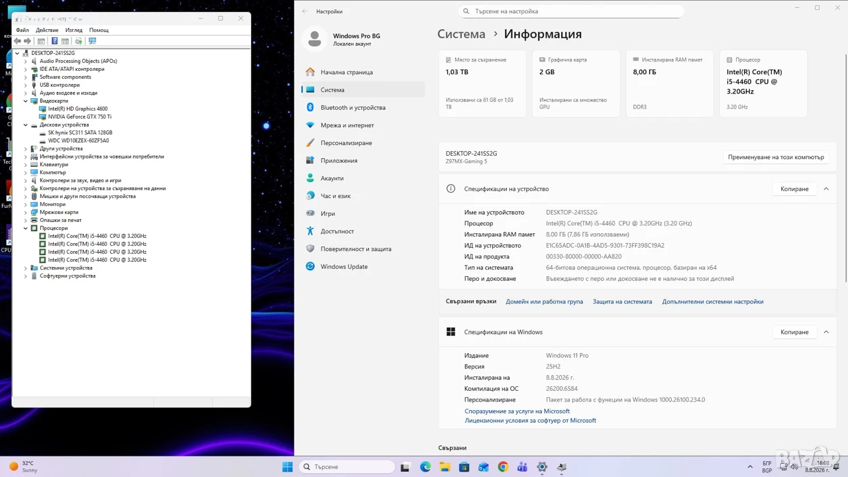Open the Допълнителни системни настройки link
Image resolution: width=848 pixels, height=477 pixels.
[x=713, y=301]
